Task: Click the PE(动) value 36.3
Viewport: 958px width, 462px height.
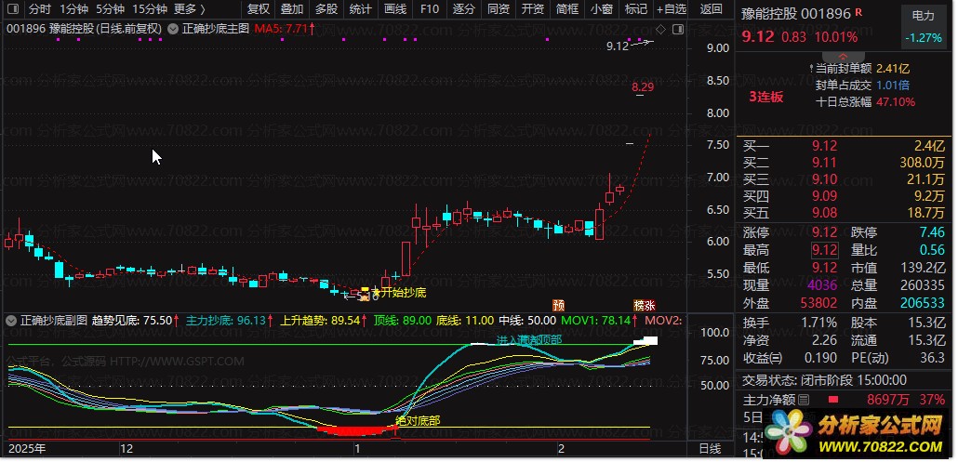Action: [934, 358]
